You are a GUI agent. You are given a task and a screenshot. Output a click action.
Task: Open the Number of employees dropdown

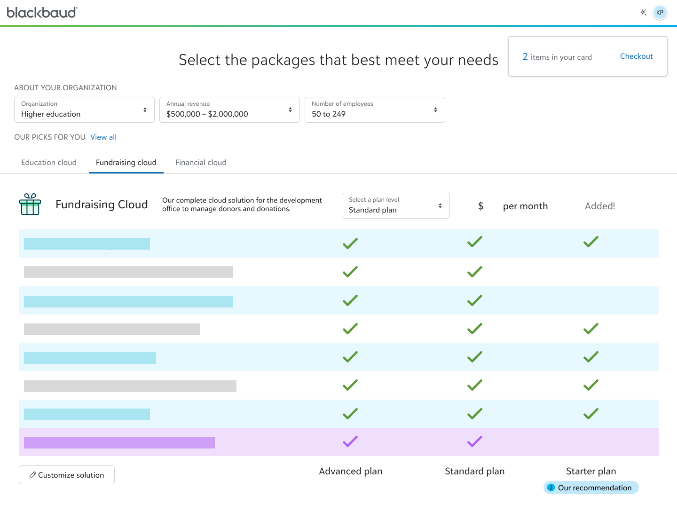(x=375, y=110)
